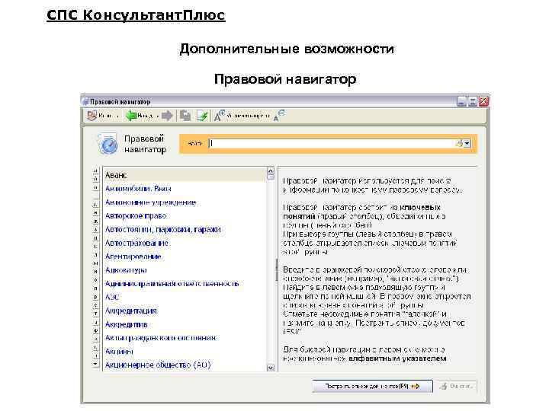Viewport: 549px width, 411px height.
Task: Select Агентирование group
Action: click(133, 256)
